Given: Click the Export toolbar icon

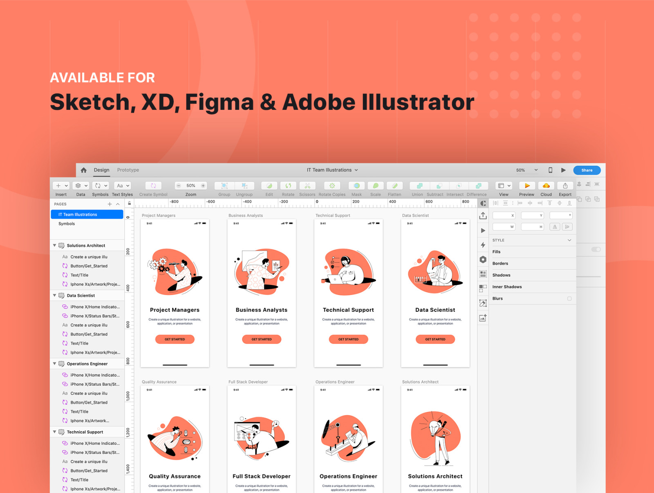Looking at the screenshot, I should tap(565, 186).
